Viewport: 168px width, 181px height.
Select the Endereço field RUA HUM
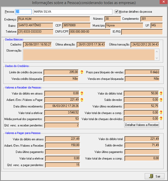click(53, 19)
